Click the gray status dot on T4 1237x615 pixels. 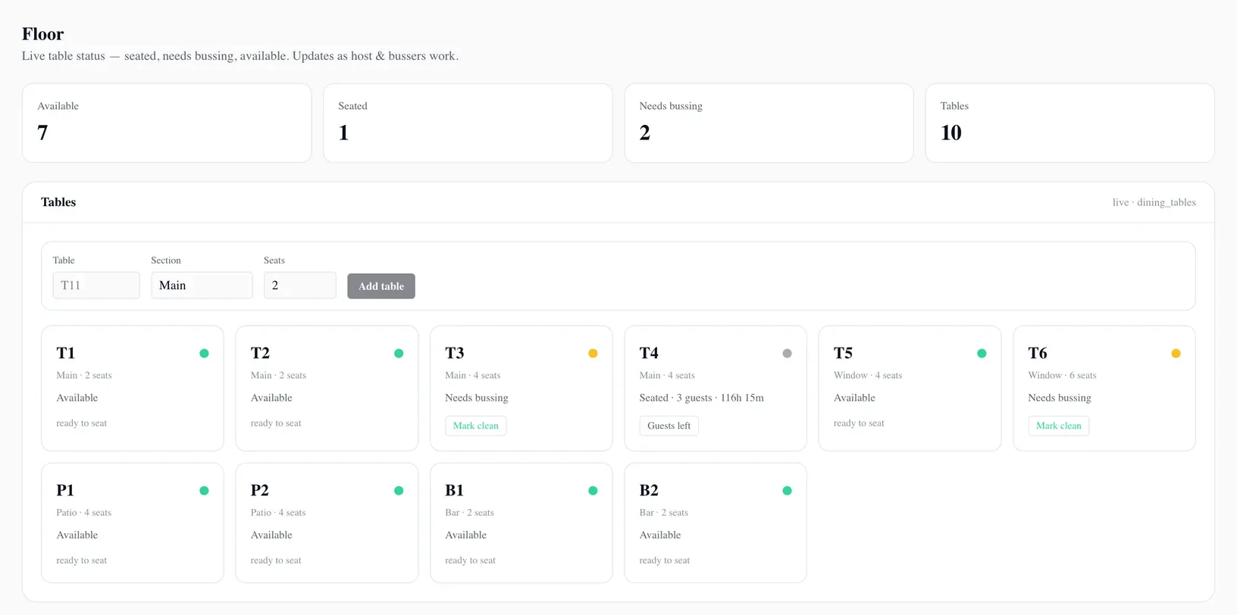pyautogui.click(x=787, y=354)
